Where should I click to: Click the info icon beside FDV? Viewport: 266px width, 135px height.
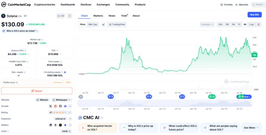coord(57,50)
